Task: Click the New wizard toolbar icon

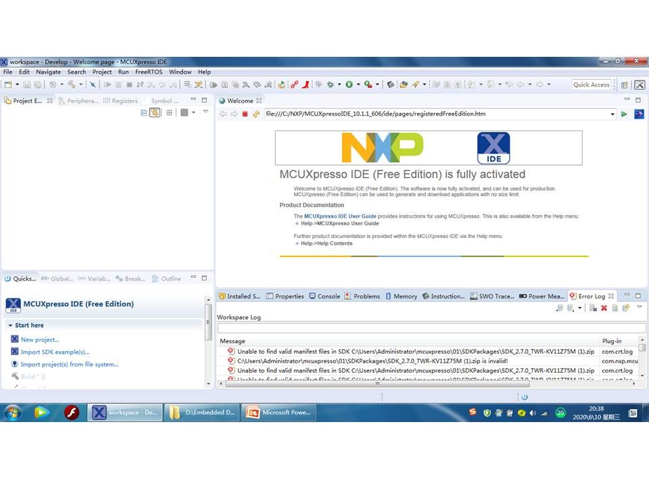Action: 8,85
